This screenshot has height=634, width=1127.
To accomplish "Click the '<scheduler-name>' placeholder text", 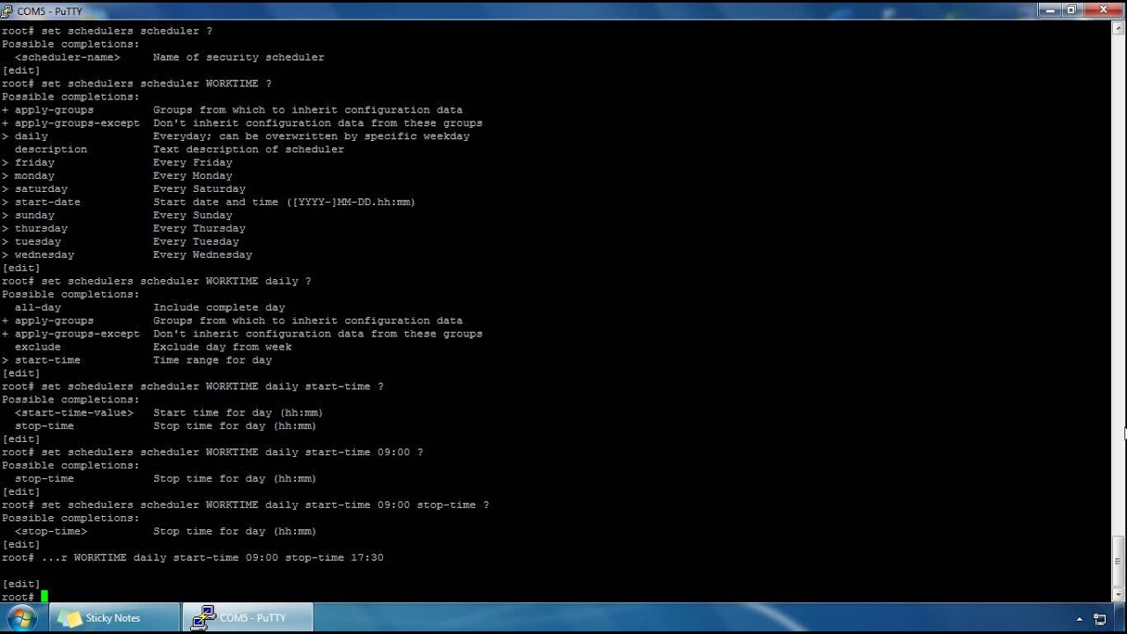I will click(x=68, y=57).
